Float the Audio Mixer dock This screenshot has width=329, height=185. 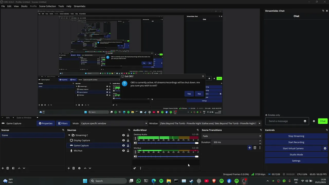[x=198, y=130]
